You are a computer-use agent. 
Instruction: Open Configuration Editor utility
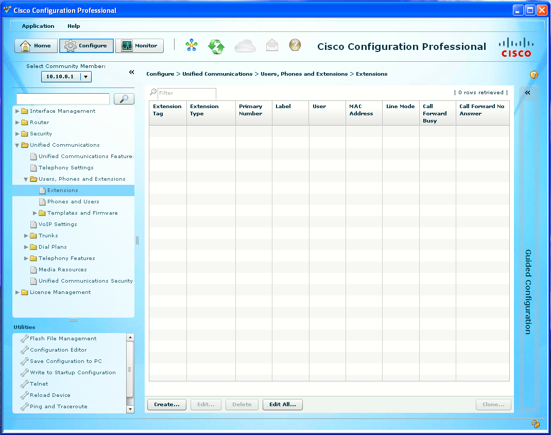tap(58, 350)
